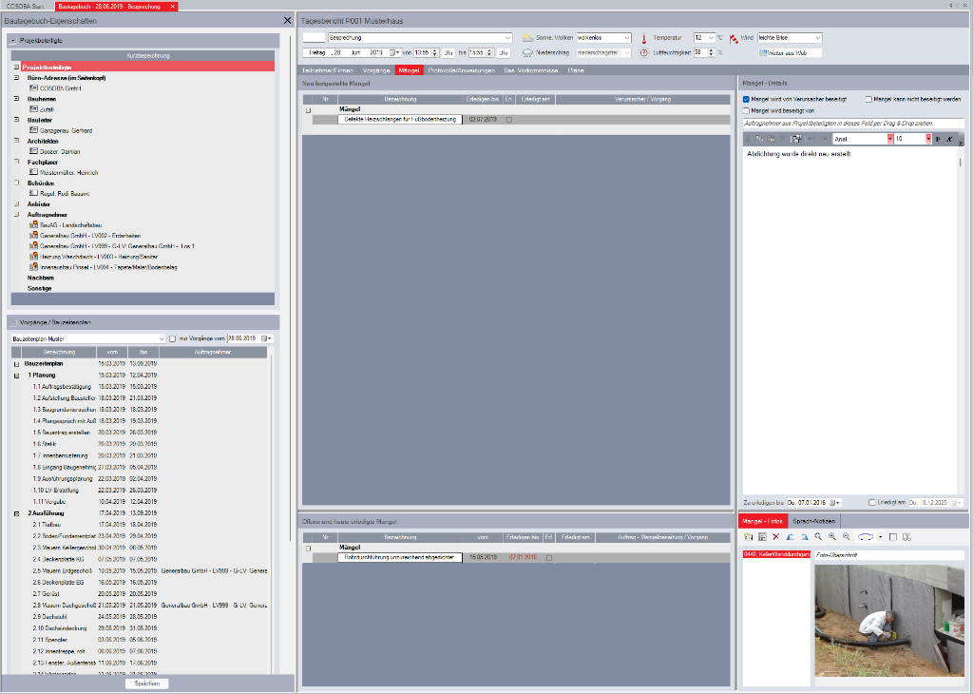Uncheck 'Mangel wird von Verursacher beseitigt'

pos(746,99)
